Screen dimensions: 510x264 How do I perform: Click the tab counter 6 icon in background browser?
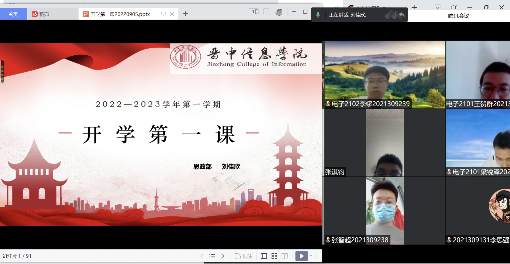pos(437,7)
